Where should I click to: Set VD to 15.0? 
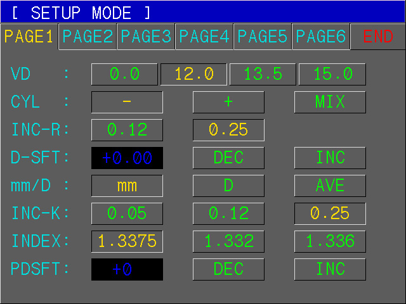(x=332, y=74)
